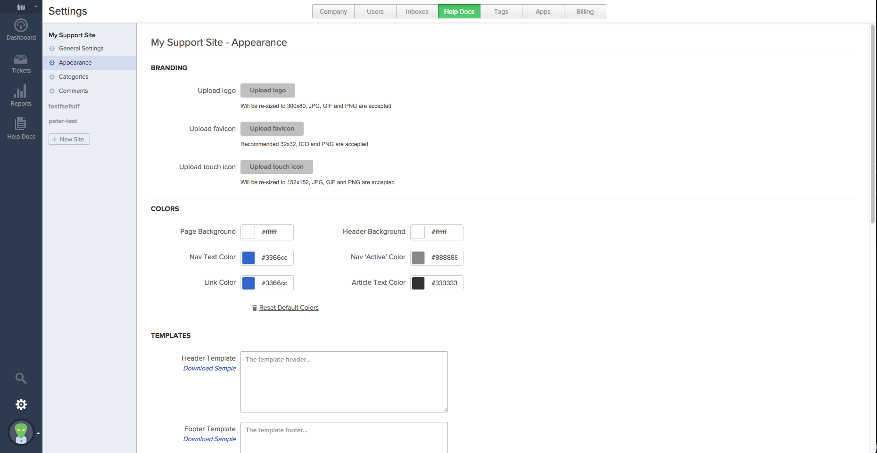Open the Dashboard from the sidebar
The width and height of the screenshot is (877, 453).
coord(21,29)
